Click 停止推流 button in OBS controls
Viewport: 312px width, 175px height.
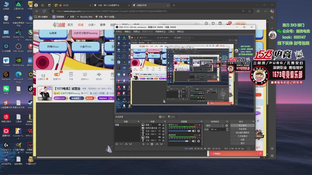(x=242, y=126)
